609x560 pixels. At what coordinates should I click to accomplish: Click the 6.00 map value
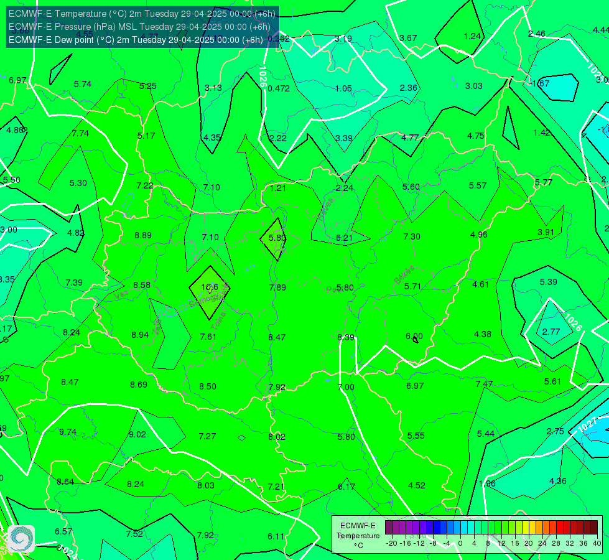pos(414,336)
